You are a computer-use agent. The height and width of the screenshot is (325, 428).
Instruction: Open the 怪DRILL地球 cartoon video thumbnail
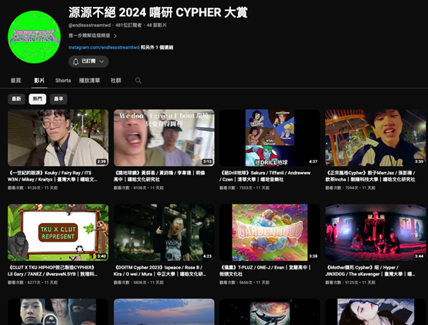pos(270,137)
